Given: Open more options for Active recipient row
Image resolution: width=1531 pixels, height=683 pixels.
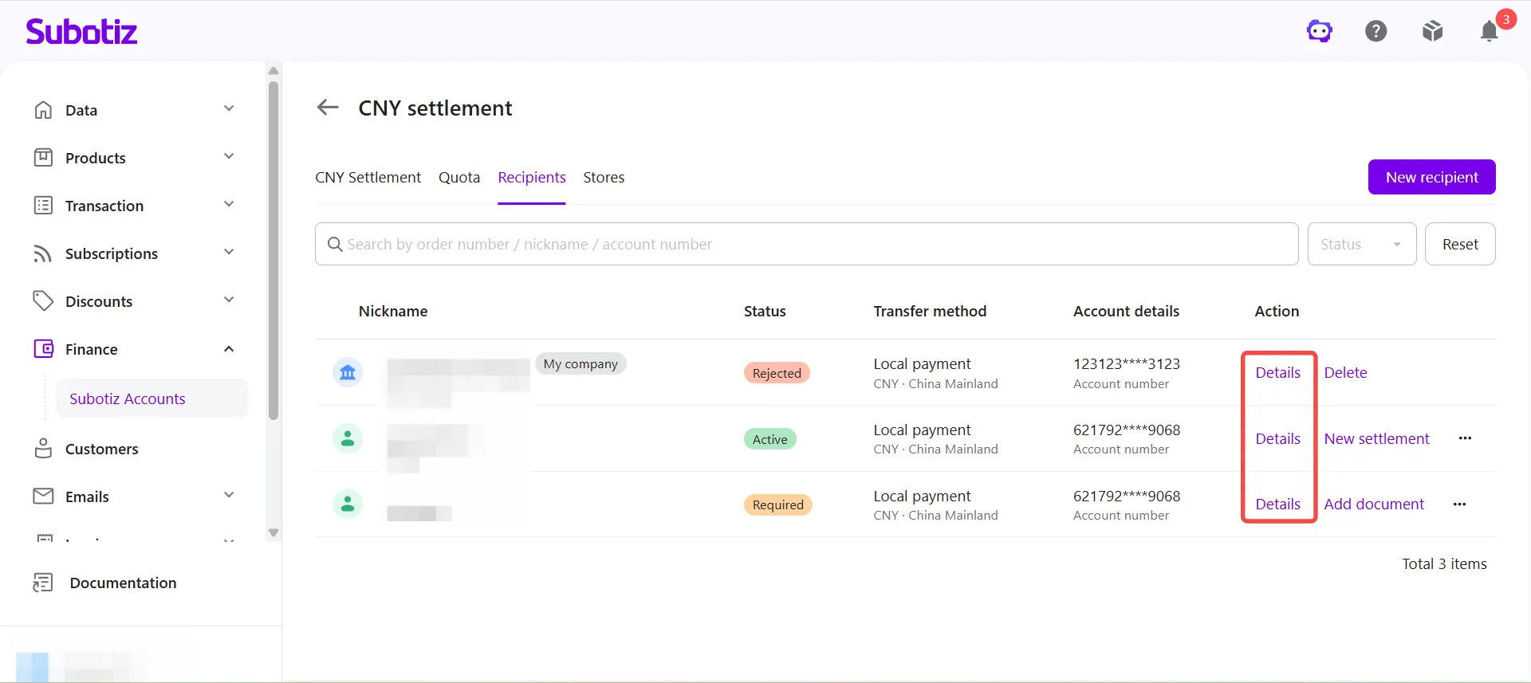Looking at the screenshot, I should tap(1465, 438).
